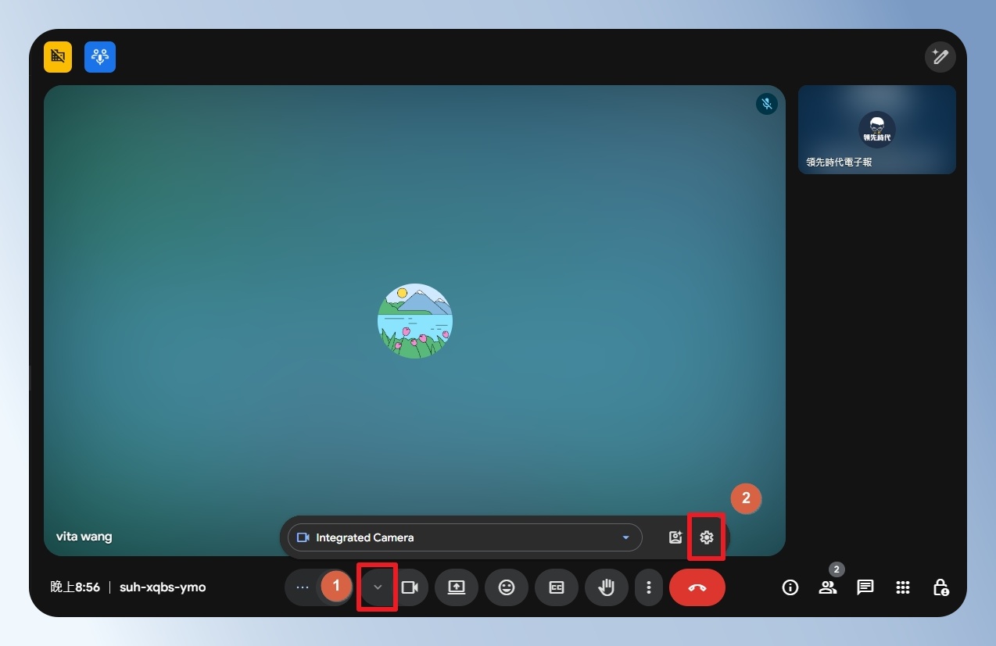Open the blue group microphone indicator
The image size is (996, 646).
pyautogui.click(x=100, y=57)
